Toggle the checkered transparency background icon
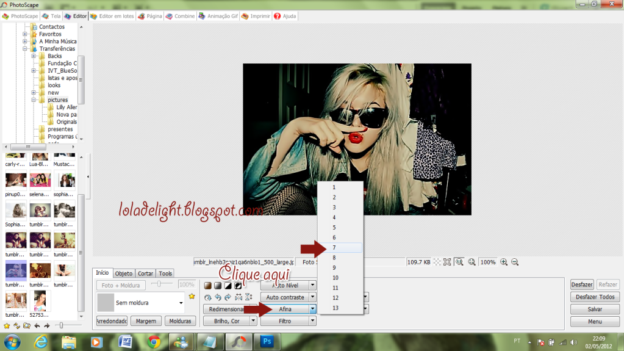The height and width of the screenshot is (351, 624). point(437,262)
